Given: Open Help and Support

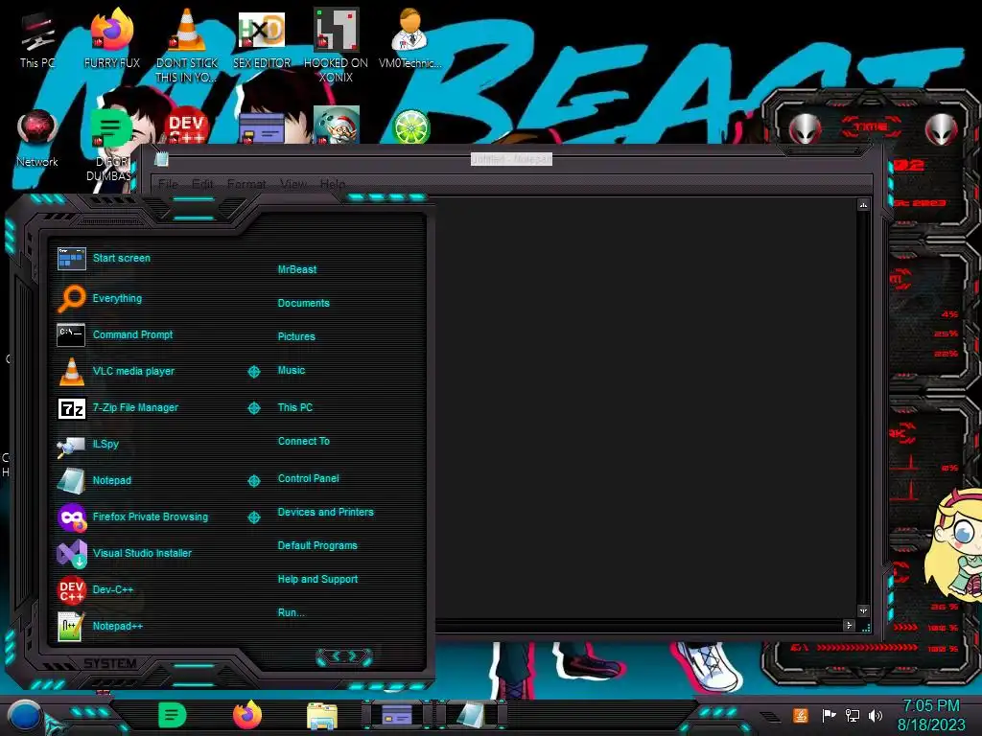Looking at the screenshot, I should point(317,580).
